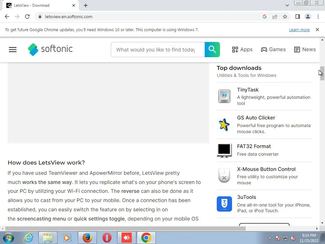Click the letsview.en.softonic.com address bar
Screen dimensions: 325x244
69,17
